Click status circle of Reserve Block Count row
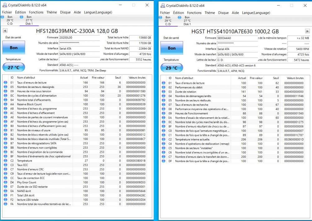The image size is (312, 221). (5, 104)
